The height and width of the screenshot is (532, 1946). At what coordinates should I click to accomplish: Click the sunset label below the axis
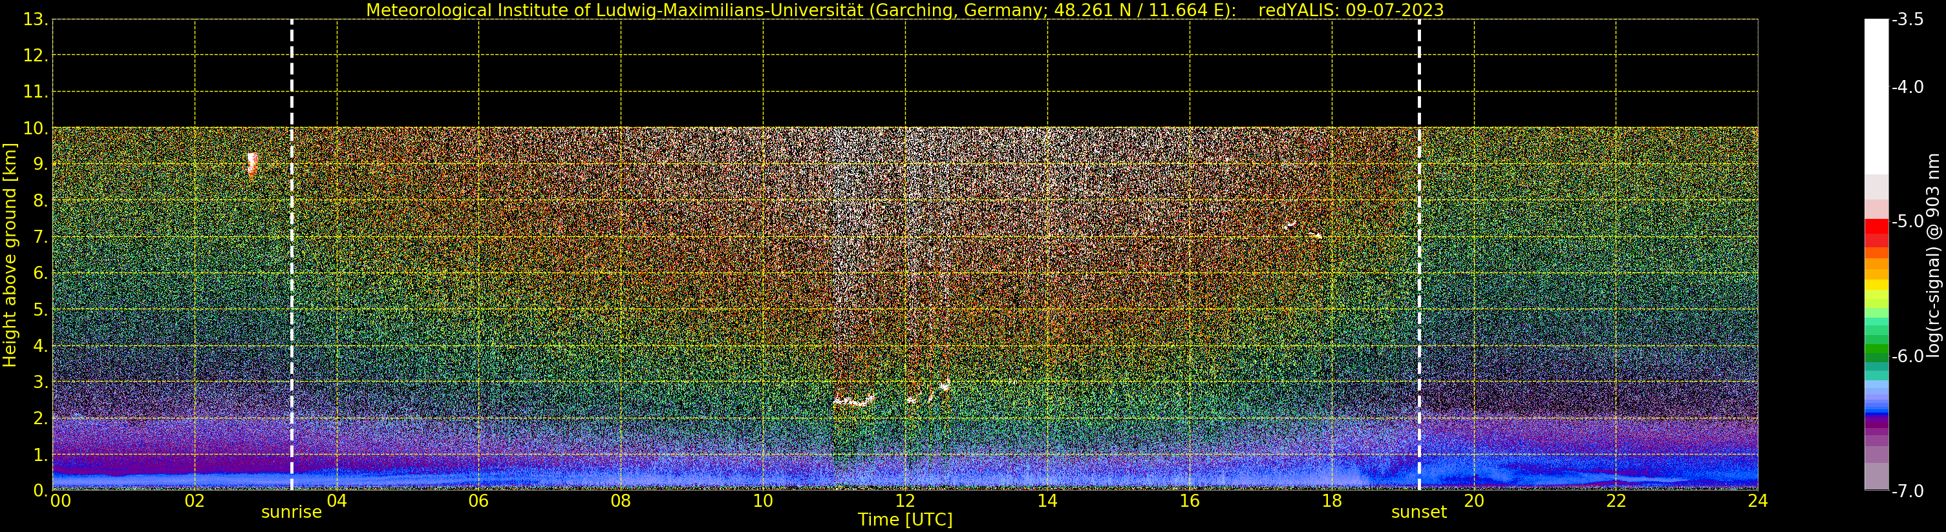(x=1418, y=513)
